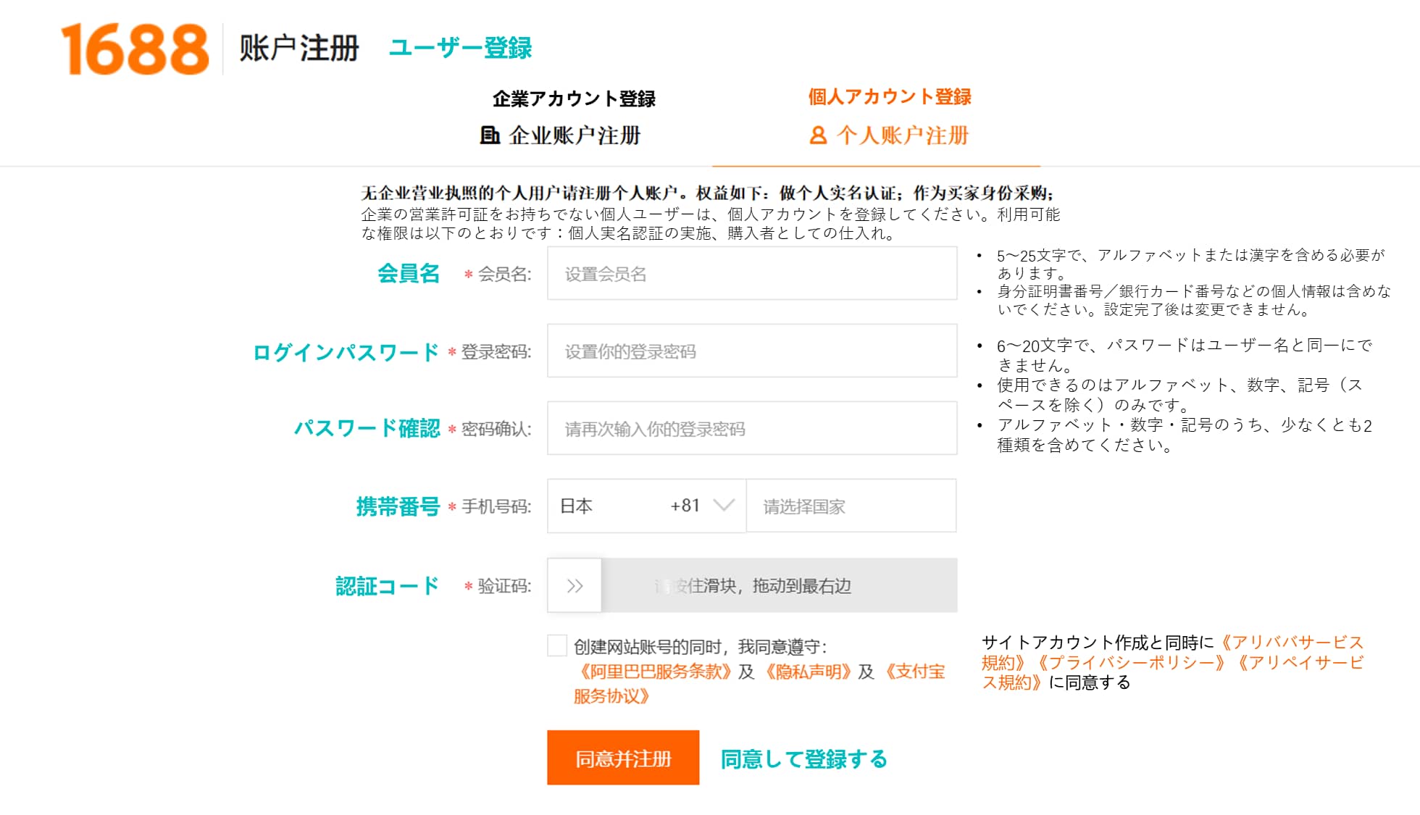The width and height of the screenshot is (1420, 815).
Task: Focus the 密码确认 input field
Action: (751, 429)
